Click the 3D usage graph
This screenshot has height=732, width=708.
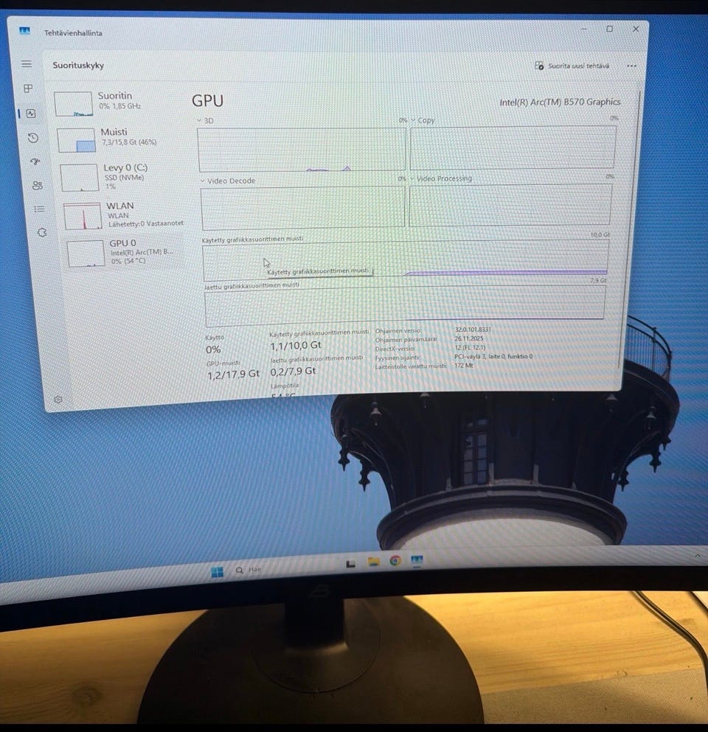click(x=302, y=150)
